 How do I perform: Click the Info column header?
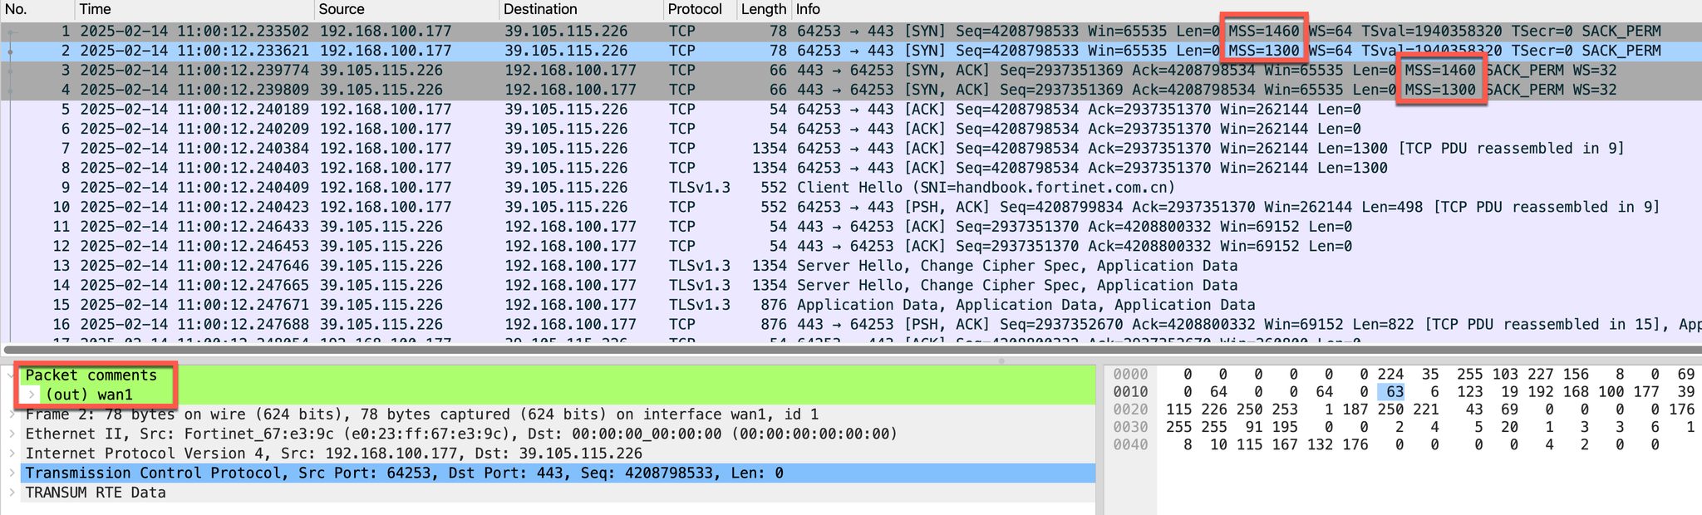1246,9
